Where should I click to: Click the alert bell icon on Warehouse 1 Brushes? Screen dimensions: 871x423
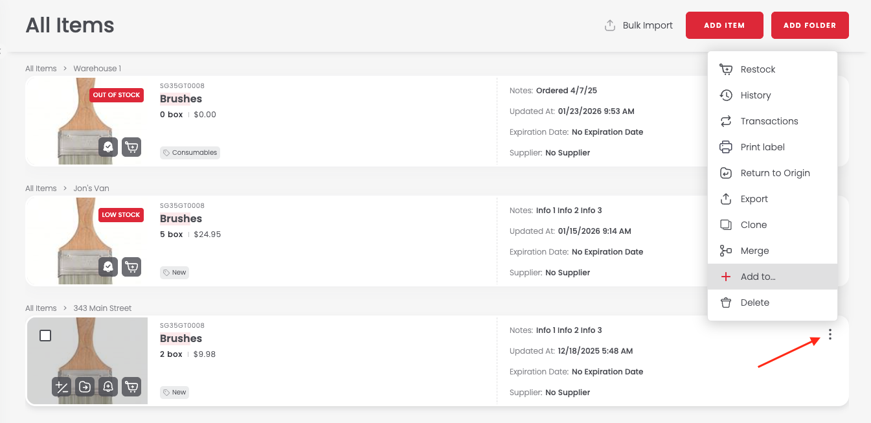tap(108, 147)
